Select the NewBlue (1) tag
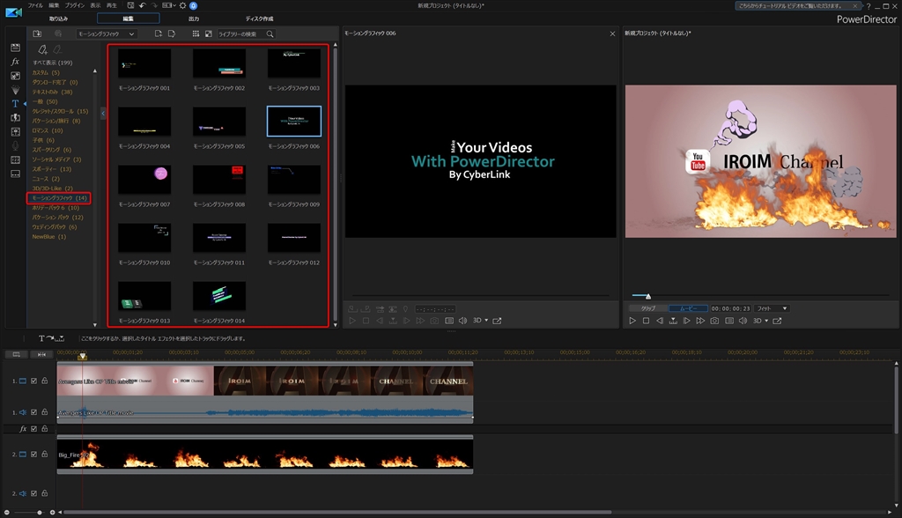Image resolution: width=902 pixels, height=518 pixels. pos(49,237)
